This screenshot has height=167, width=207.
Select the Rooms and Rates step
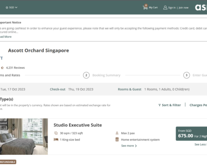tap(10, 75)
